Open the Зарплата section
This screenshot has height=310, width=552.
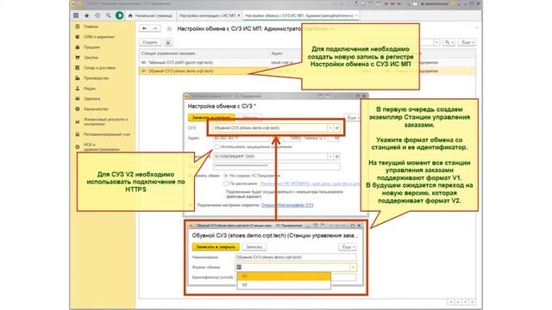click(x=92, y=99)
